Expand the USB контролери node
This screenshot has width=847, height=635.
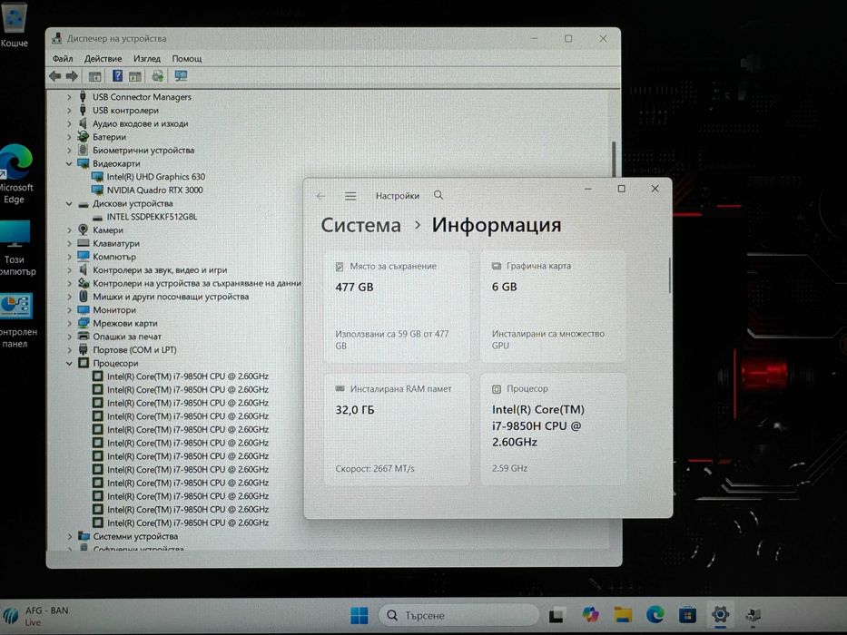69,110
